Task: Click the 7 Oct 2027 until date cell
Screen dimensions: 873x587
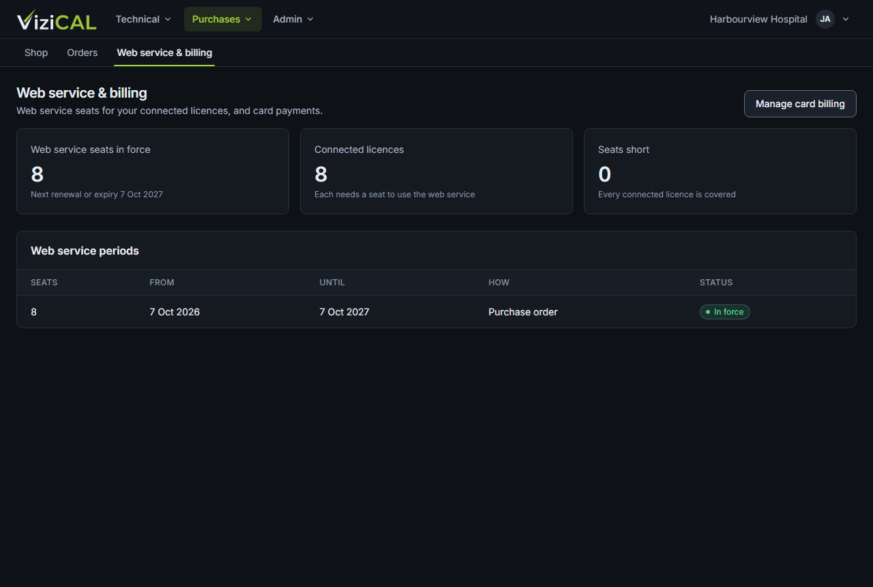Action: pyautogui.click(x=344, y=312)
